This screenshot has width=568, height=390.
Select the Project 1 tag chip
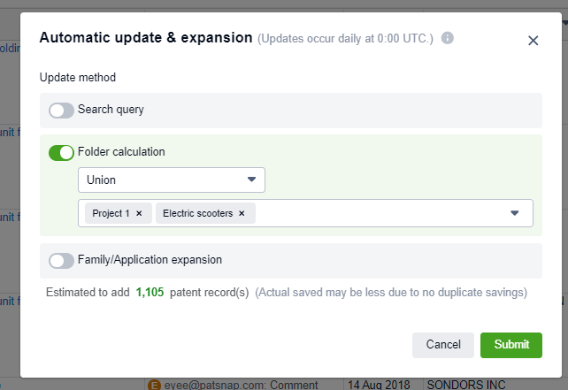(111, 213)
